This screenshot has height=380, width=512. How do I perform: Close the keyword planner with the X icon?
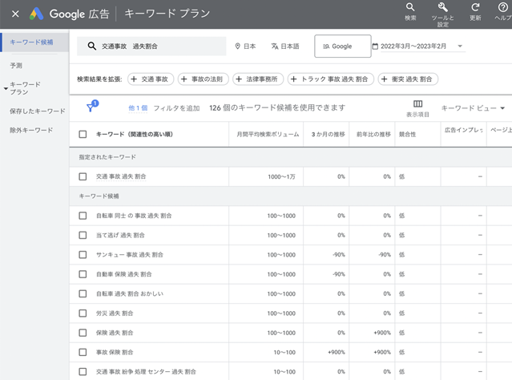pyautogui.click(x=15, y=14)
